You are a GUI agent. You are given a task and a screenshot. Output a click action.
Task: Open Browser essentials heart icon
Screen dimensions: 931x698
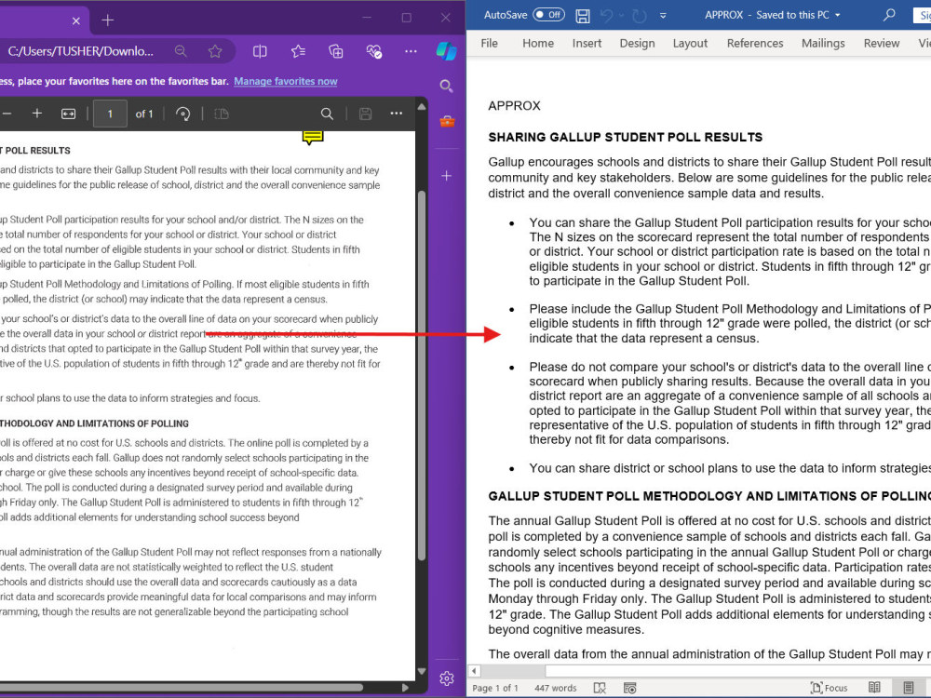click(x=374, y=51)
